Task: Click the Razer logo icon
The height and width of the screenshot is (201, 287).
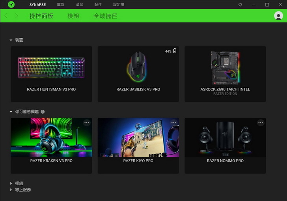Action: pyautogui.click(x=11, y=4)
